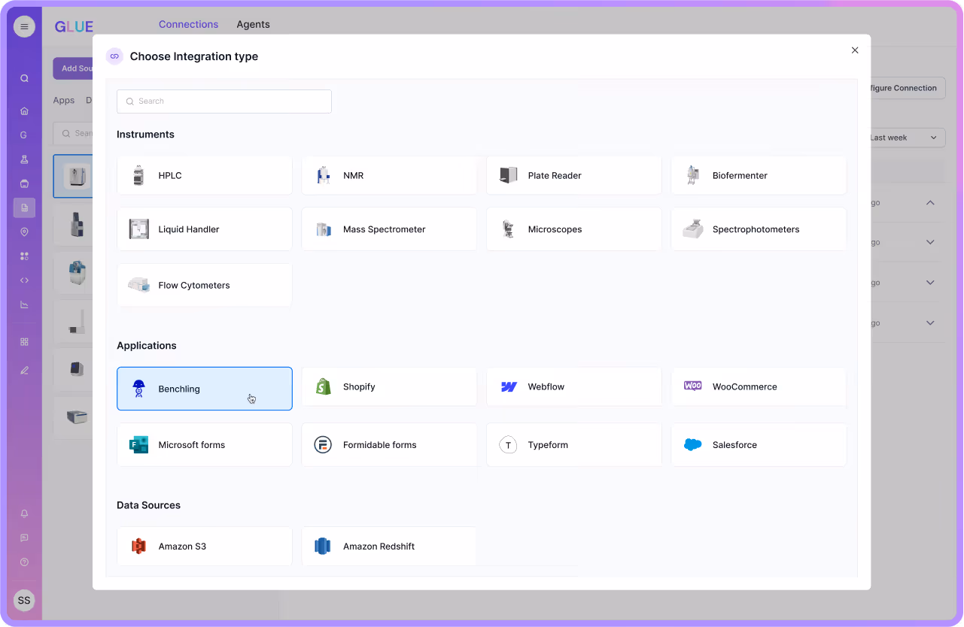Open the sidebar search icon
This screenshot has width=964, height=627.
tap(24, 78)
